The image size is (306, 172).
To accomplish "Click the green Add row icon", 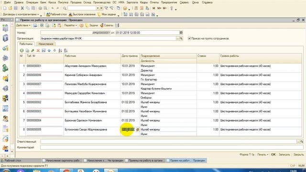I will point(22,51).
